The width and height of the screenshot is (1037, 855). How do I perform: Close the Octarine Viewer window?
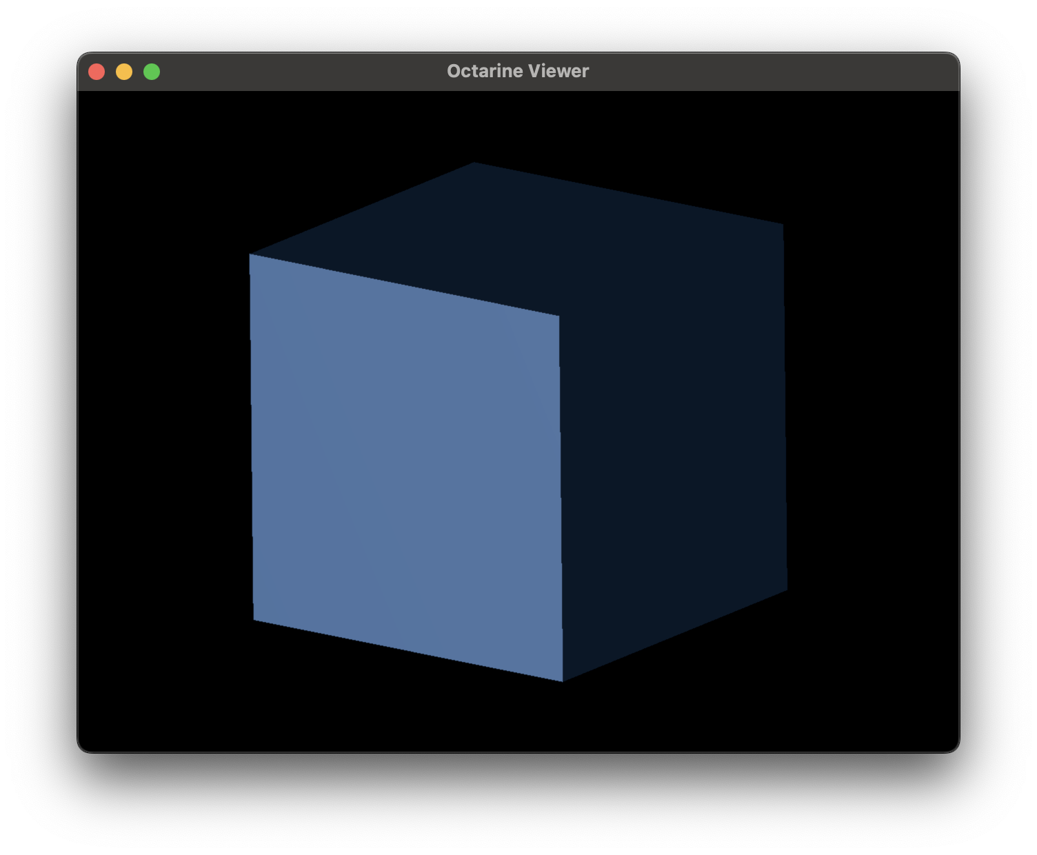coord(97,72)
